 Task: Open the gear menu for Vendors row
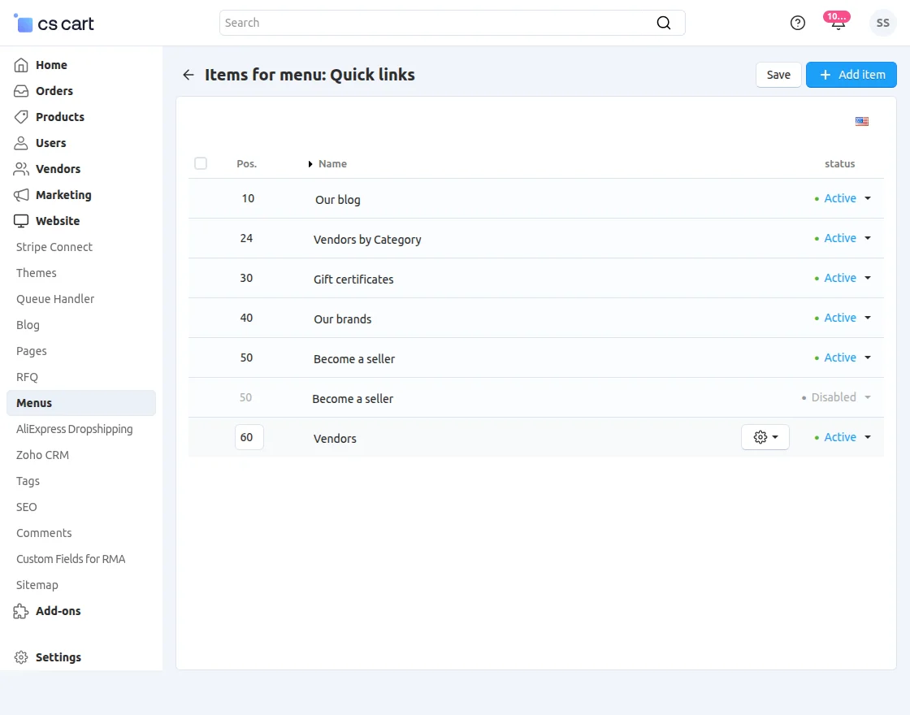pos(765,437)
